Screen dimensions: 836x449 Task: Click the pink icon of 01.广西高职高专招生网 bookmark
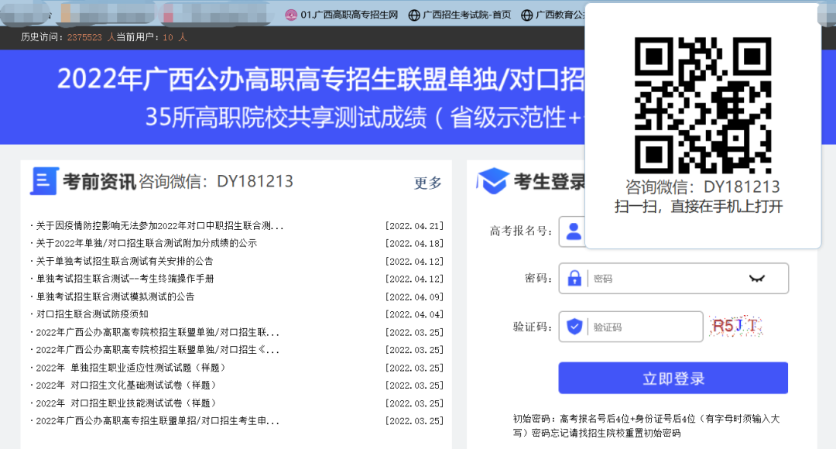291,15
